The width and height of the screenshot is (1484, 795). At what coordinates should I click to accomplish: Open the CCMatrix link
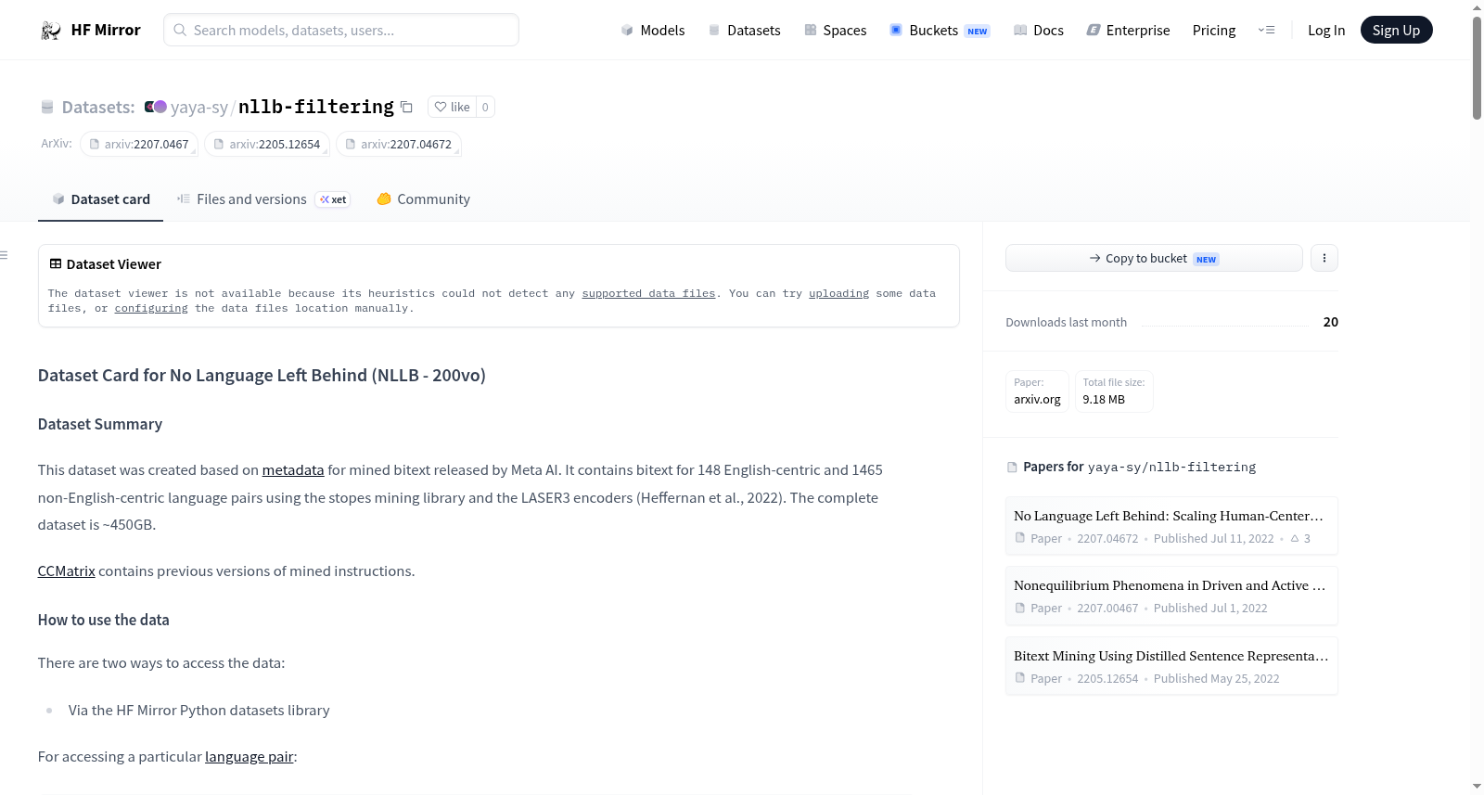67,571
